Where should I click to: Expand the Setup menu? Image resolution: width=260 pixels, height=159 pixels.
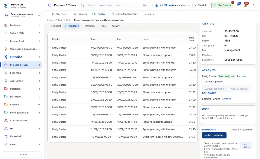(x=149, y=14)
